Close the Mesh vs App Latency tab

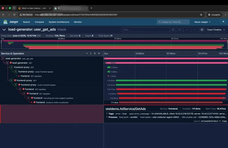click(50, 8)
